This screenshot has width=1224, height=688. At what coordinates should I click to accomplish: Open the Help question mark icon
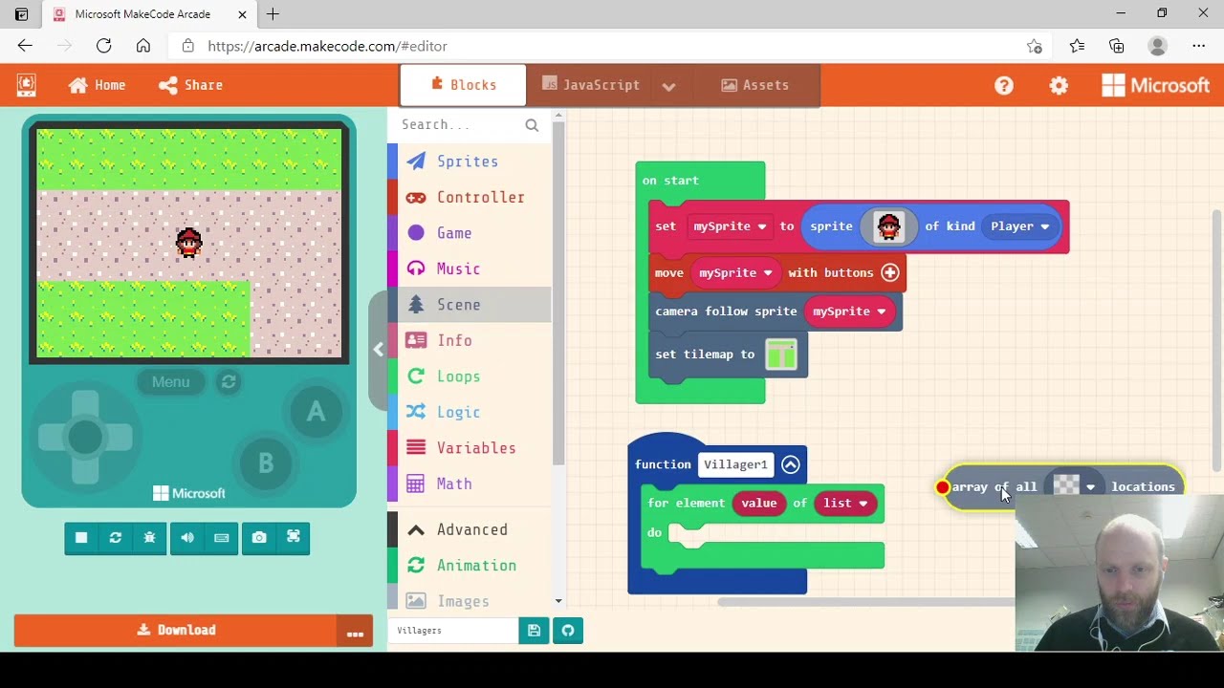pyautogui.click(x=1003, y=85)
